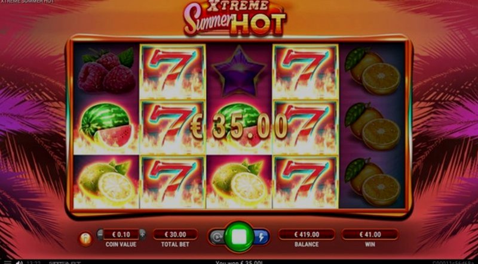The height and width of the screenshot is (264, 478).
Task: Click the top orange symbol on last reel
Action: click(x=372, y=71)
